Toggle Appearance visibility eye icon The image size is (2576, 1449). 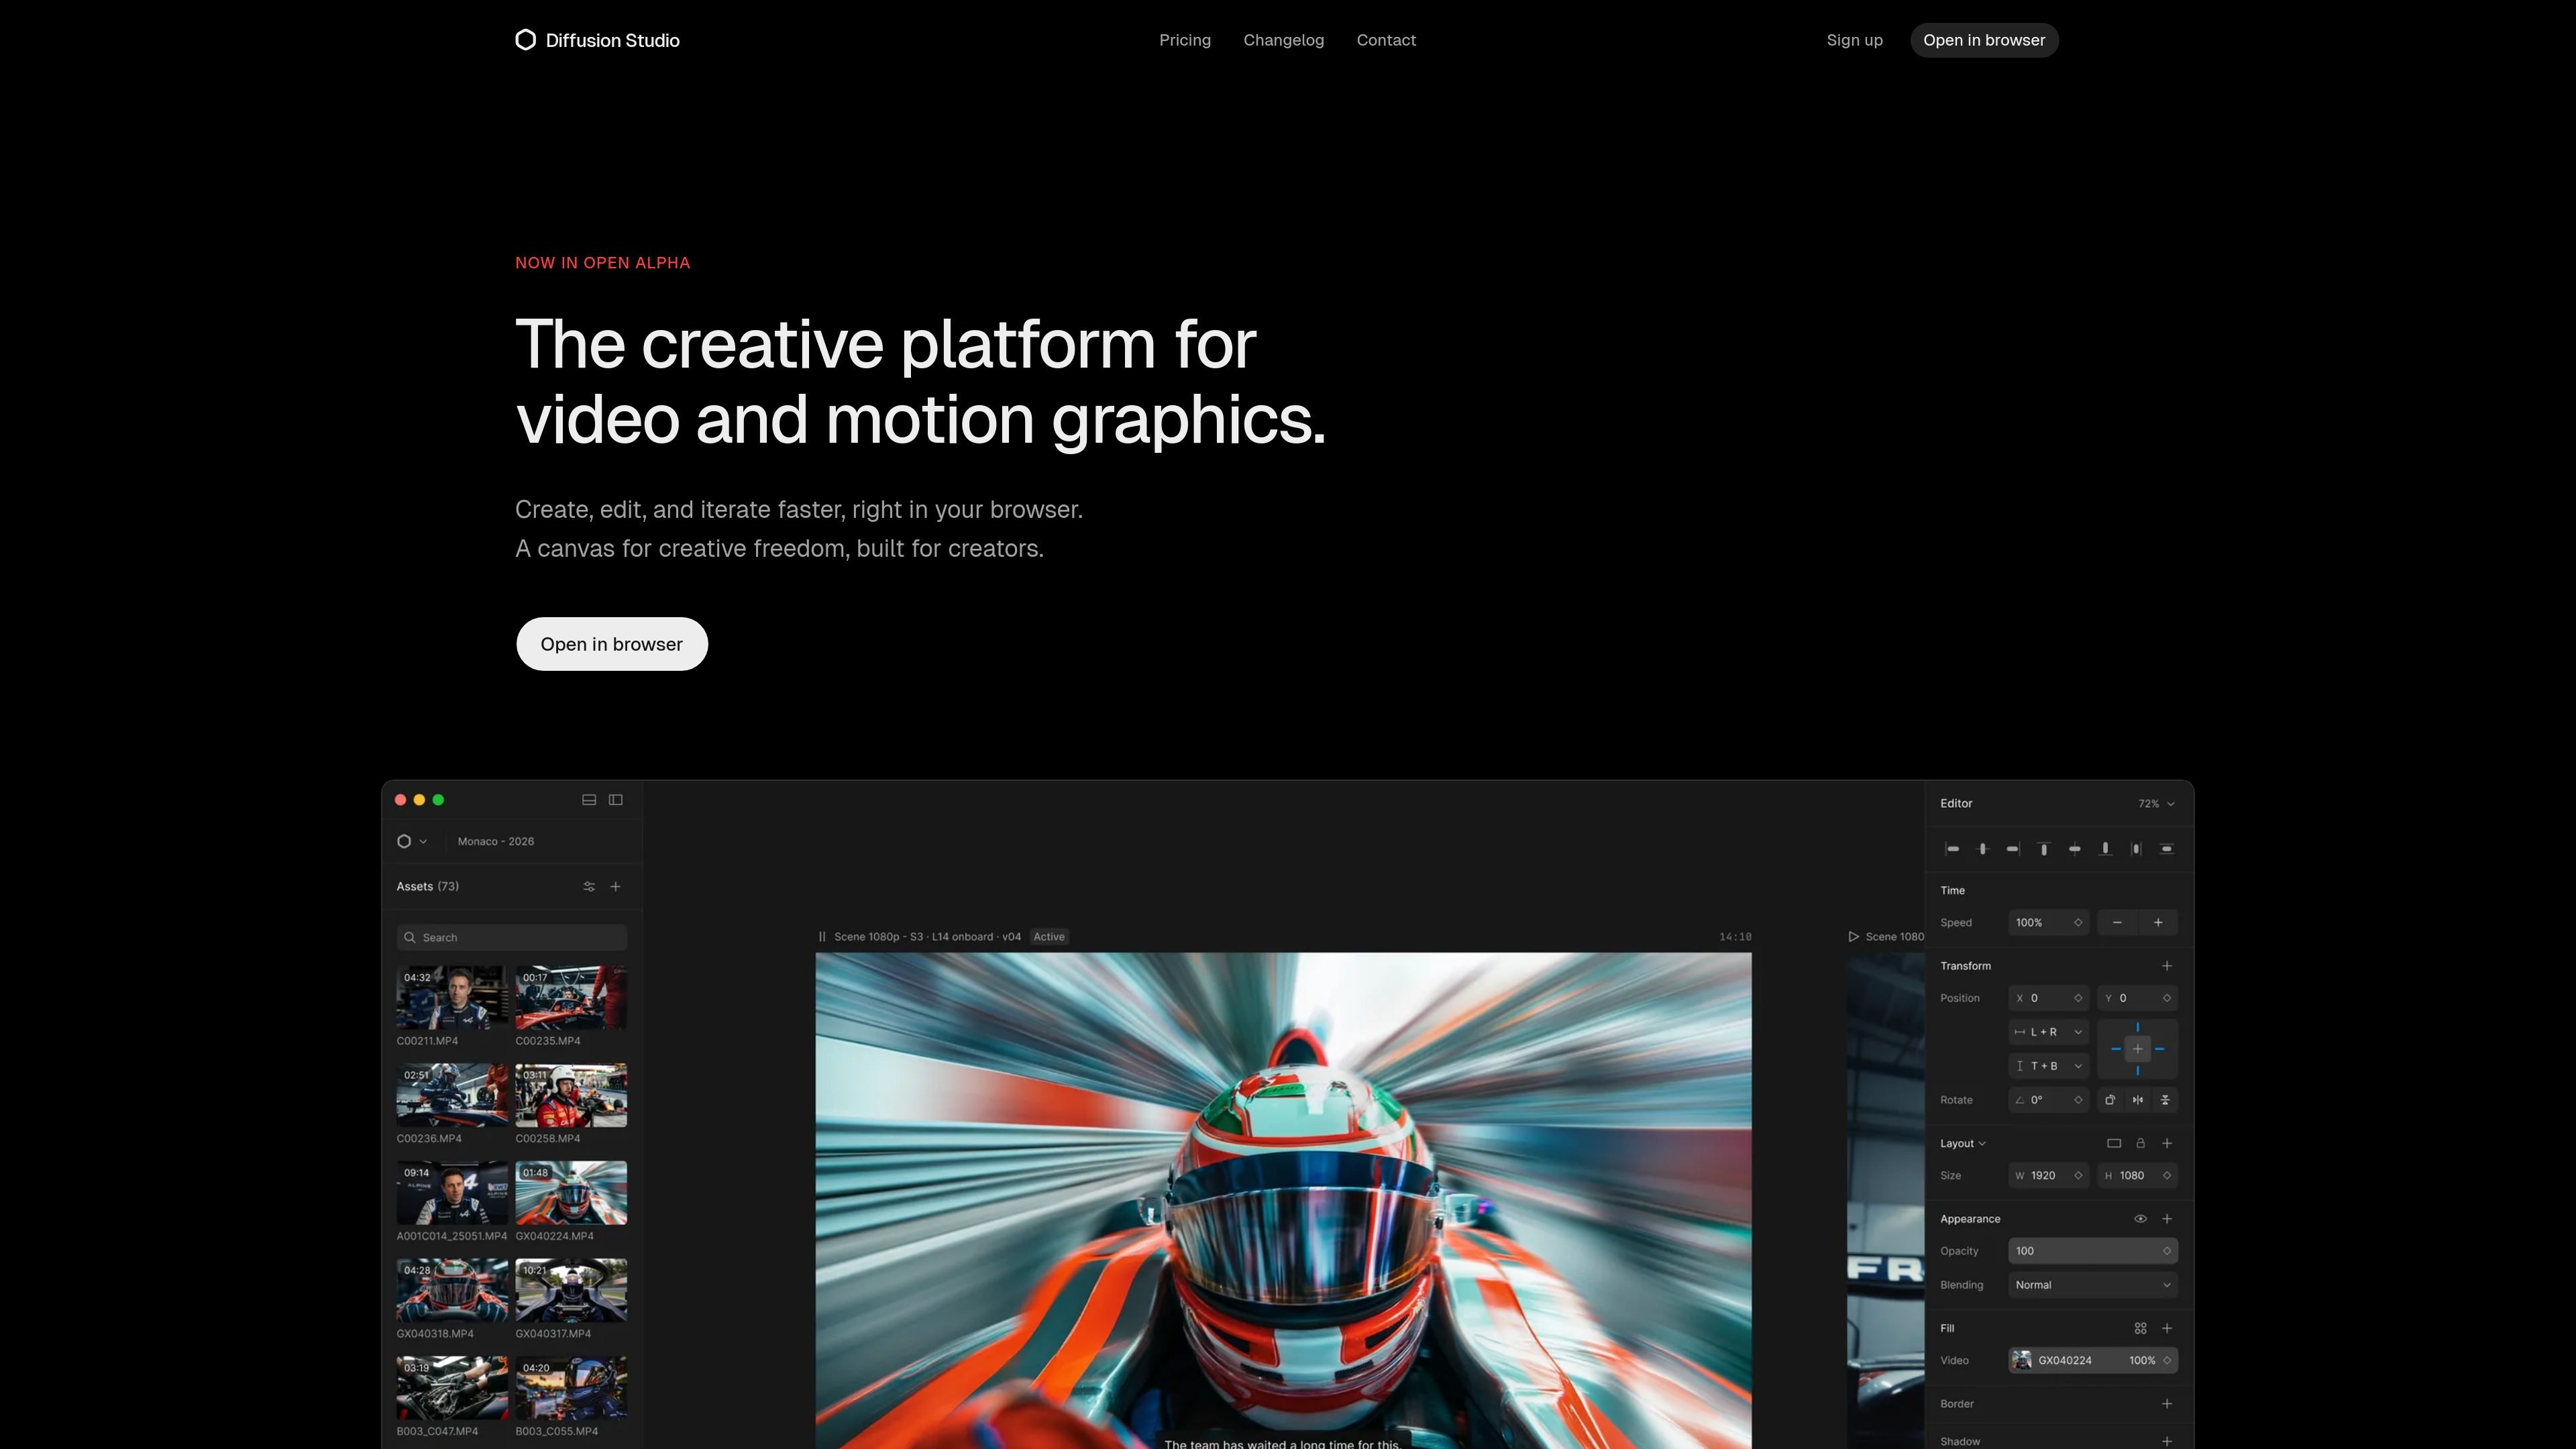click(2140, 1219)
